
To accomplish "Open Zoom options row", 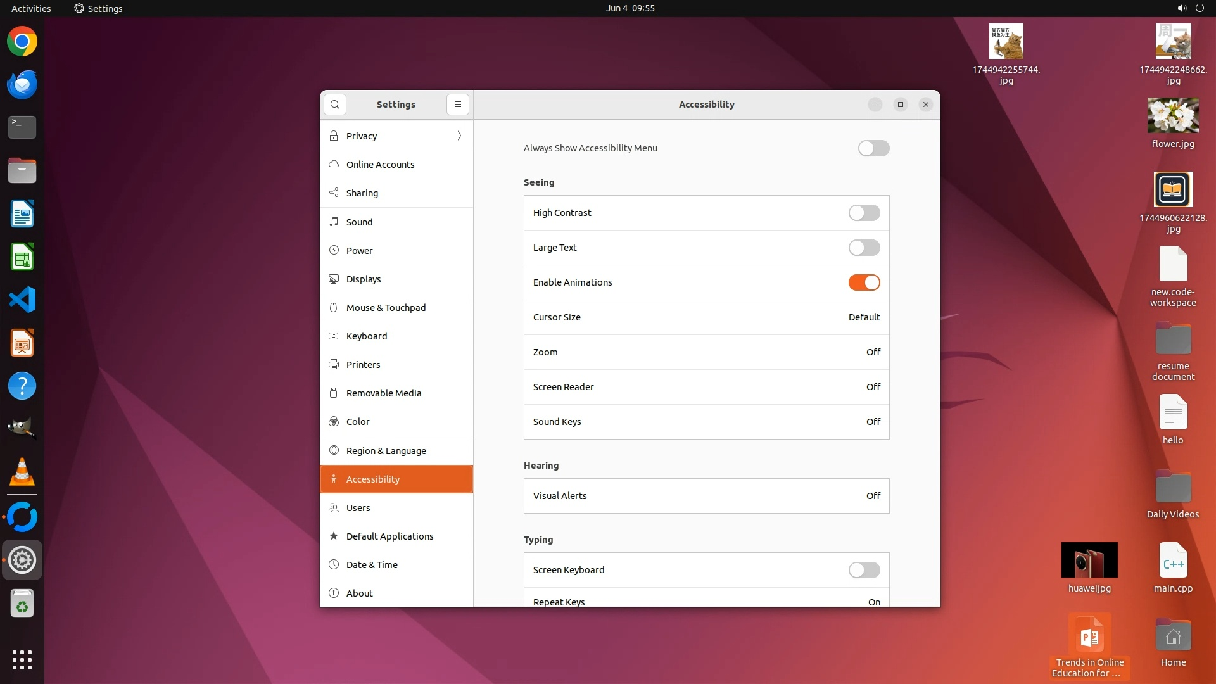I will 706,352.
